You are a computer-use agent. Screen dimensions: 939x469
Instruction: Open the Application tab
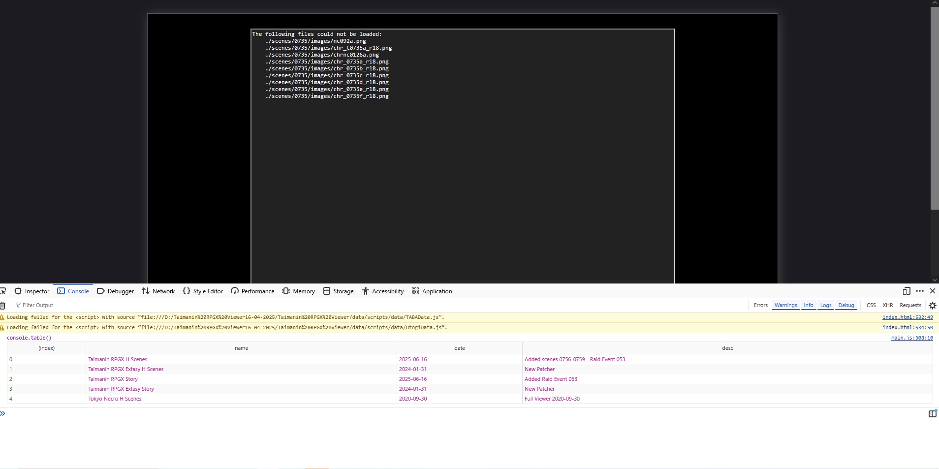tap(432, 291)
